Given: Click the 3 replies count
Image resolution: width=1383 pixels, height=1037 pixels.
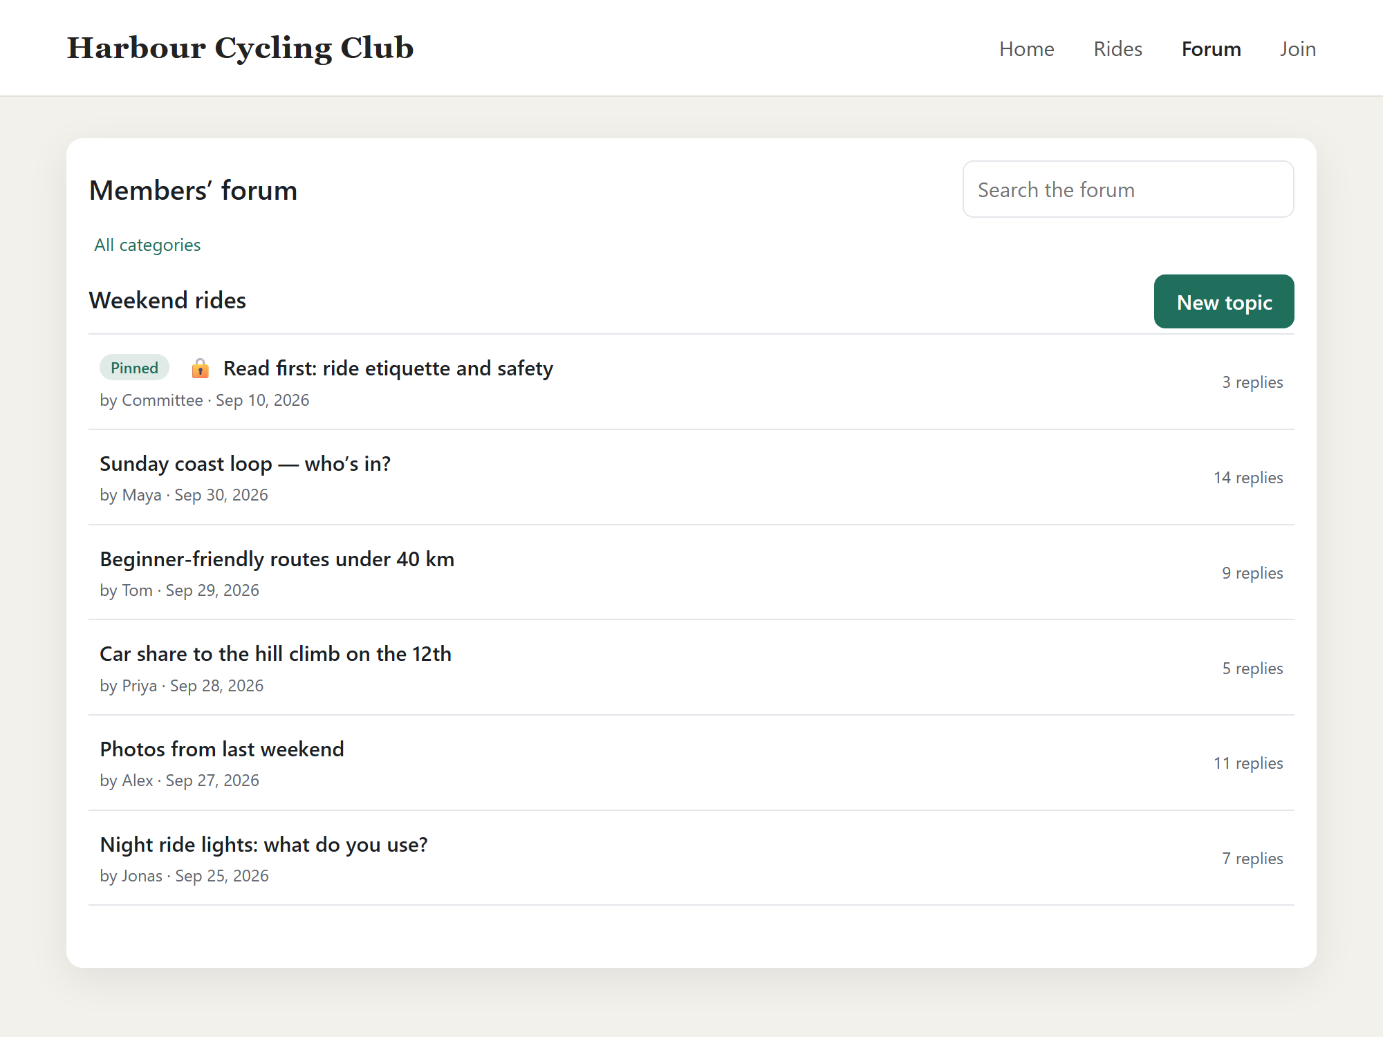Looking at the screenshot, I should pos(1252,382).
